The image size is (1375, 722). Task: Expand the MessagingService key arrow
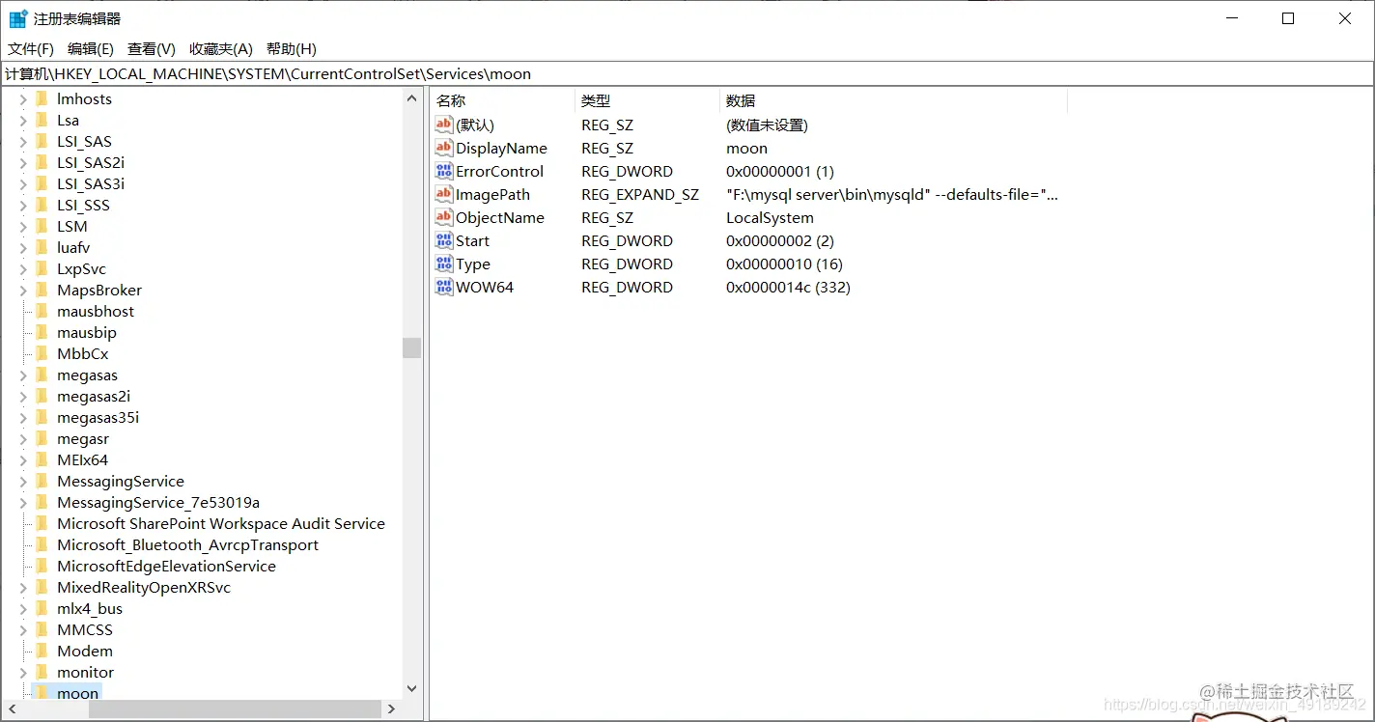click(23, 481)
